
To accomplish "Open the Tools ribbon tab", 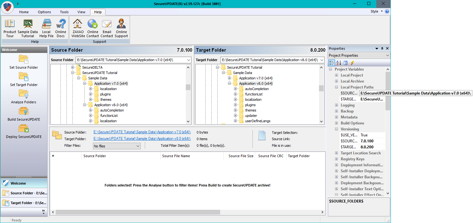I will (64, 12).
